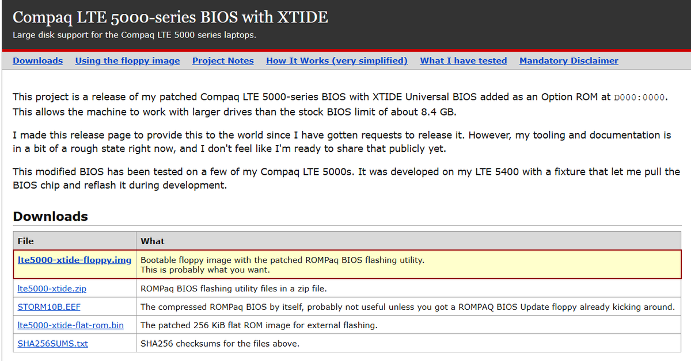Image resolution: width=691 pixels, height=361 pixels.
Task: Download STORM10B.EEF file
Action: (x=49, y=307)
